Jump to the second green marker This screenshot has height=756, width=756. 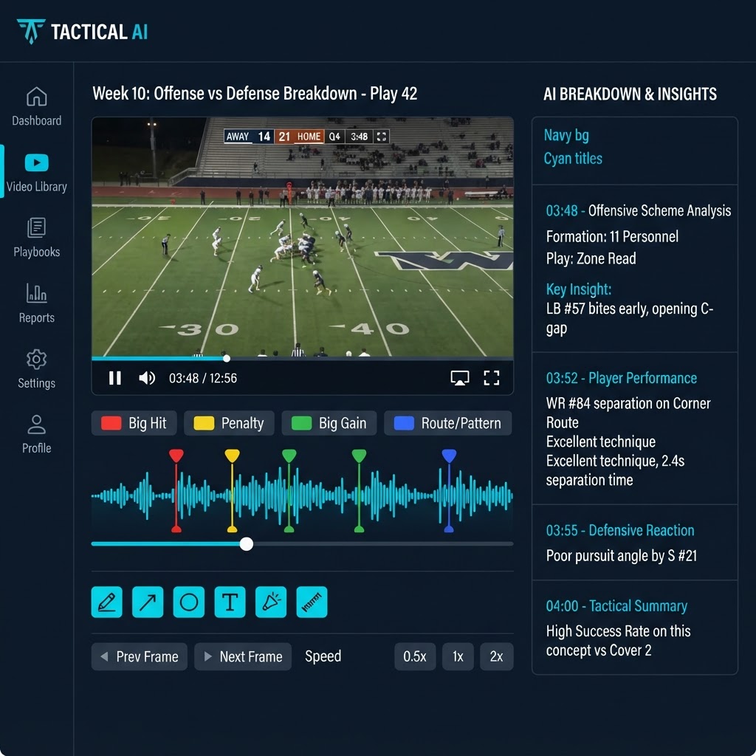(x=360, y=455)
